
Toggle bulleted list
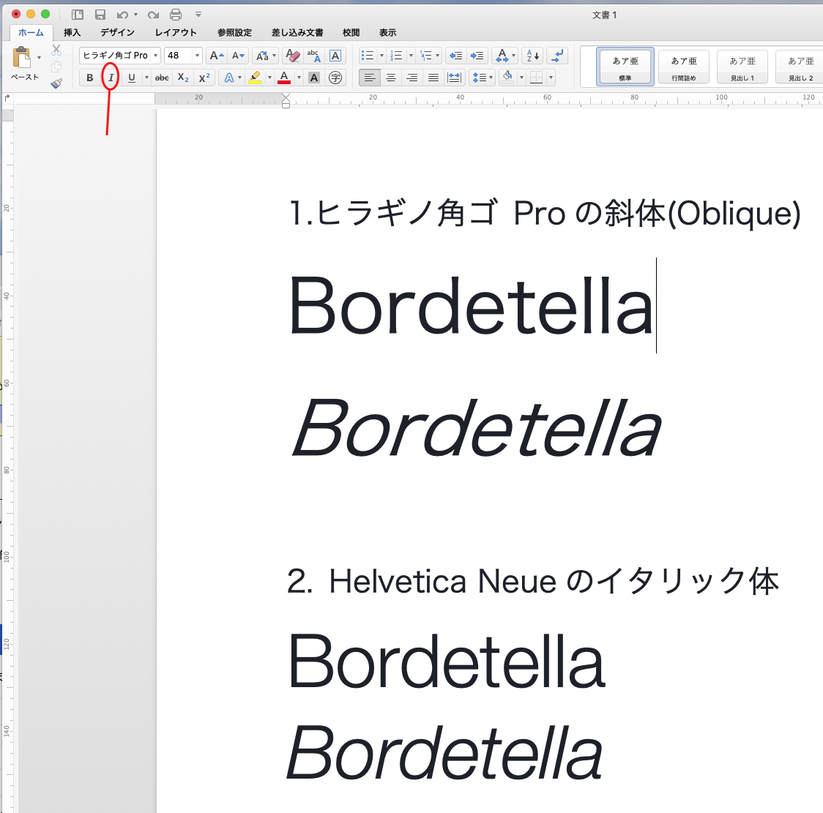coord(368,55)
